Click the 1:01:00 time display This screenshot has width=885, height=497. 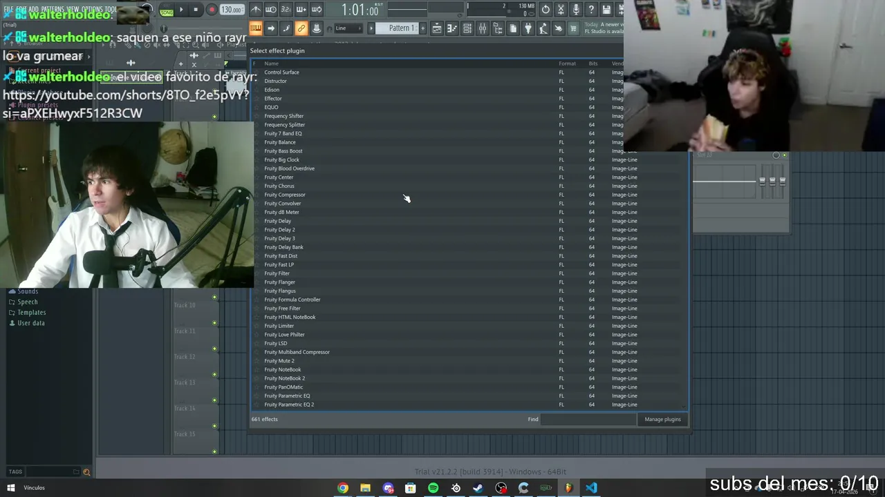[360, 10]
